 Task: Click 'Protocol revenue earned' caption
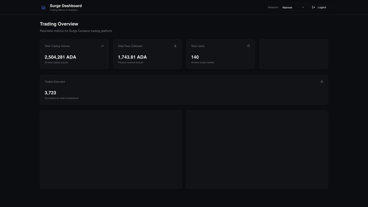[x=130, y=63]
